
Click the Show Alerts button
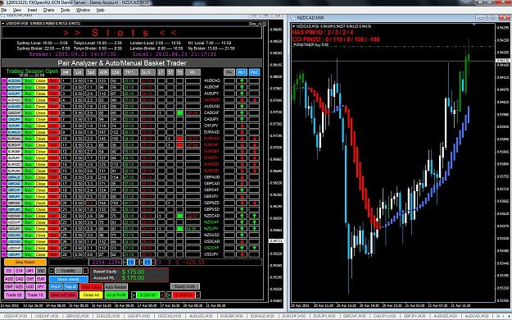point(68,280)
